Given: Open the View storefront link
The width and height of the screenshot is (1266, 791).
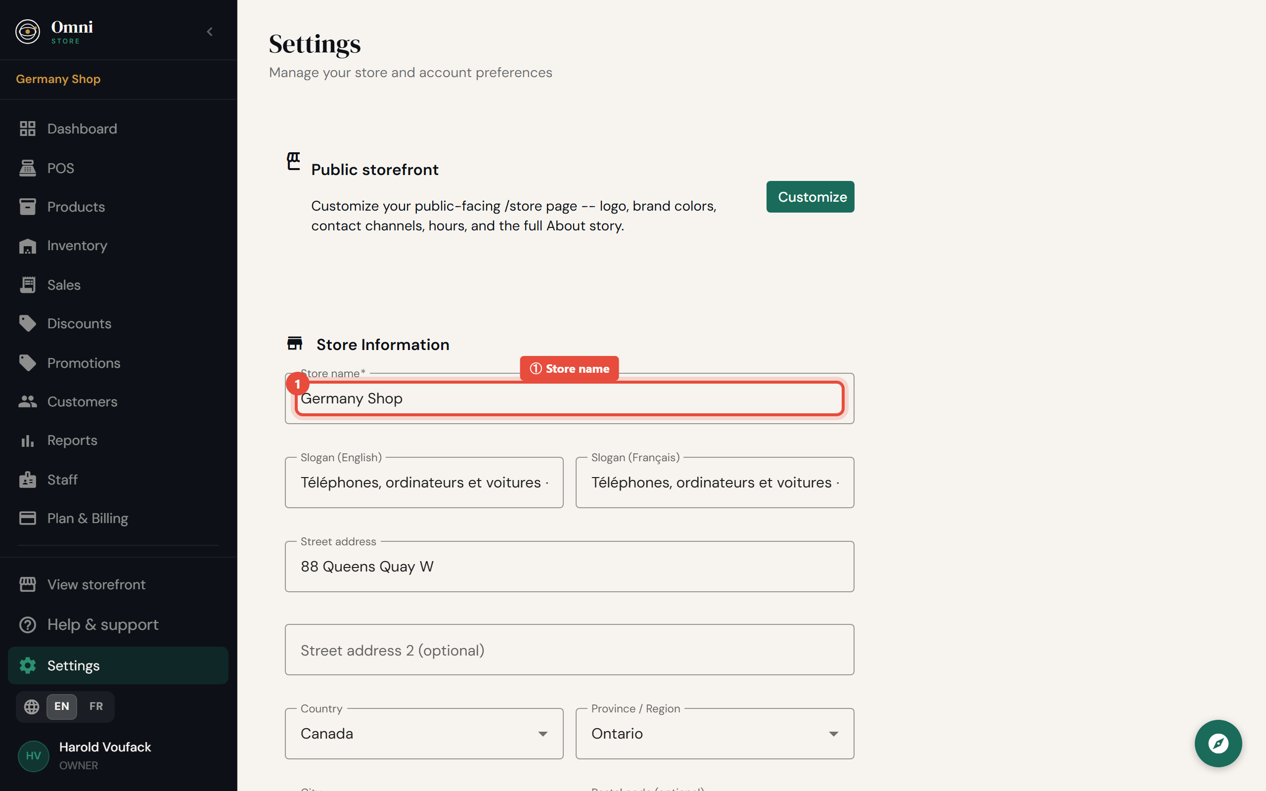Looking at the screenshot, I should pyautogui.click(x=118, y=584).
